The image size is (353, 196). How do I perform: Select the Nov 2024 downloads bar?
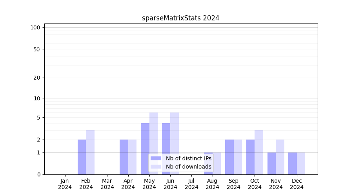click(x=280, y=157)
